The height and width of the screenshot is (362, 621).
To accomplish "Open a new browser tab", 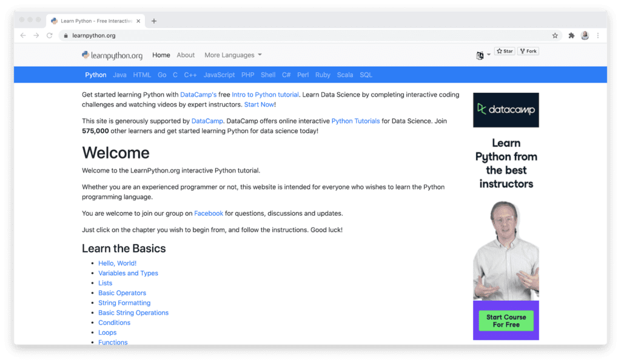I will (x=154, y=21).
